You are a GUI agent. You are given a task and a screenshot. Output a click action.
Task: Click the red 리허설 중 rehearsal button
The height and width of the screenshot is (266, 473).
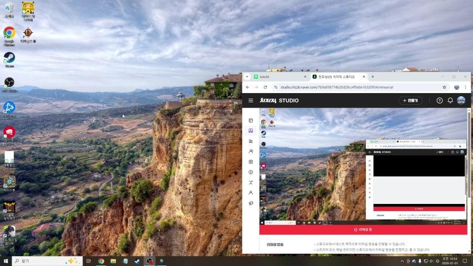[363, 229]
